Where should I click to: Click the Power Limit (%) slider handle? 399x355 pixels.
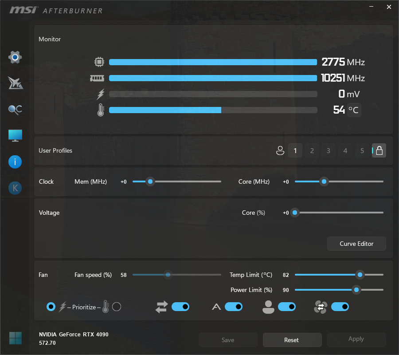(356, 290)
